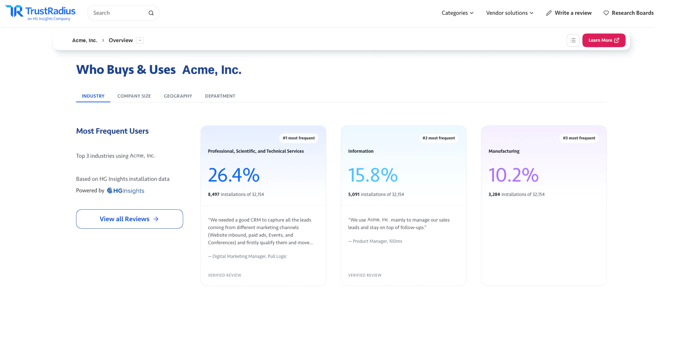Click the #3 most frequent badge

point(579,138)
